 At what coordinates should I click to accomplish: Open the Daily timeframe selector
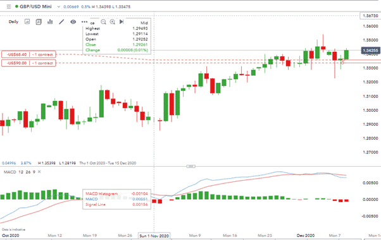[13, 22]
